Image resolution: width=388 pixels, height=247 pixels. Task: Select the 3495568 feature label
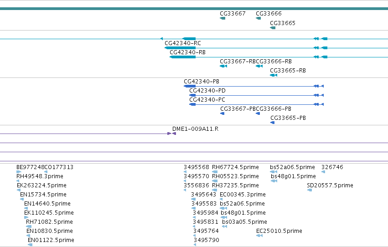[197, 167]
